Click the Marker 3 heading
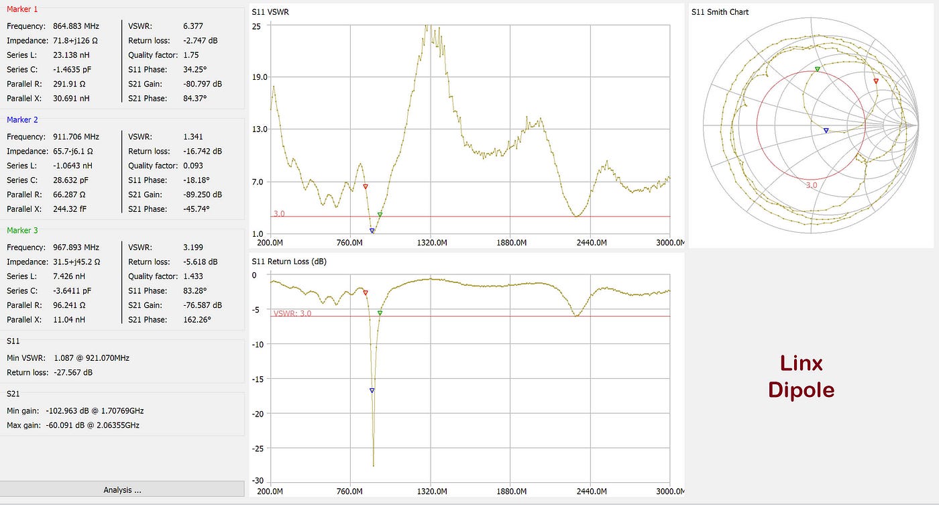This screenshot has height=505, width=939. tap(22, 230)
